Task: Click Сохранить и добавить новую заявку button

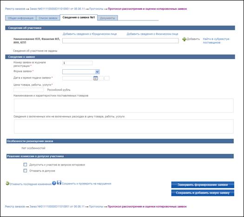Action: pos(203,193)
